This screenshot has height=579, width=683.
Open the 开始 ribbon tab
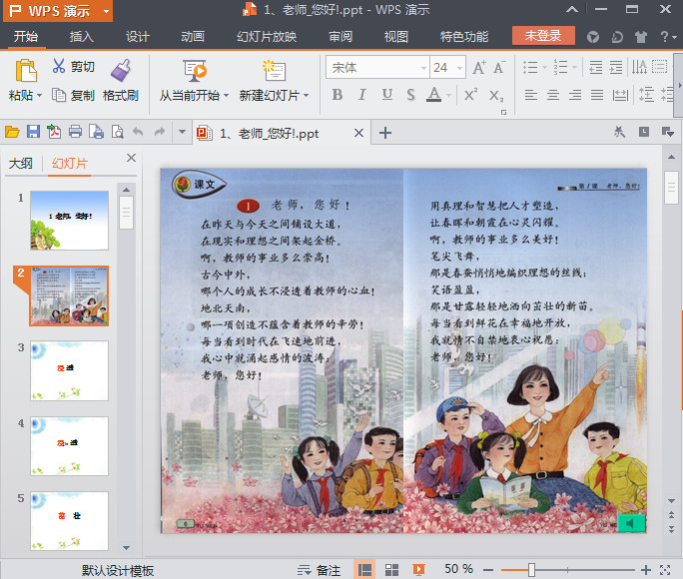click(x=25, y=37)
